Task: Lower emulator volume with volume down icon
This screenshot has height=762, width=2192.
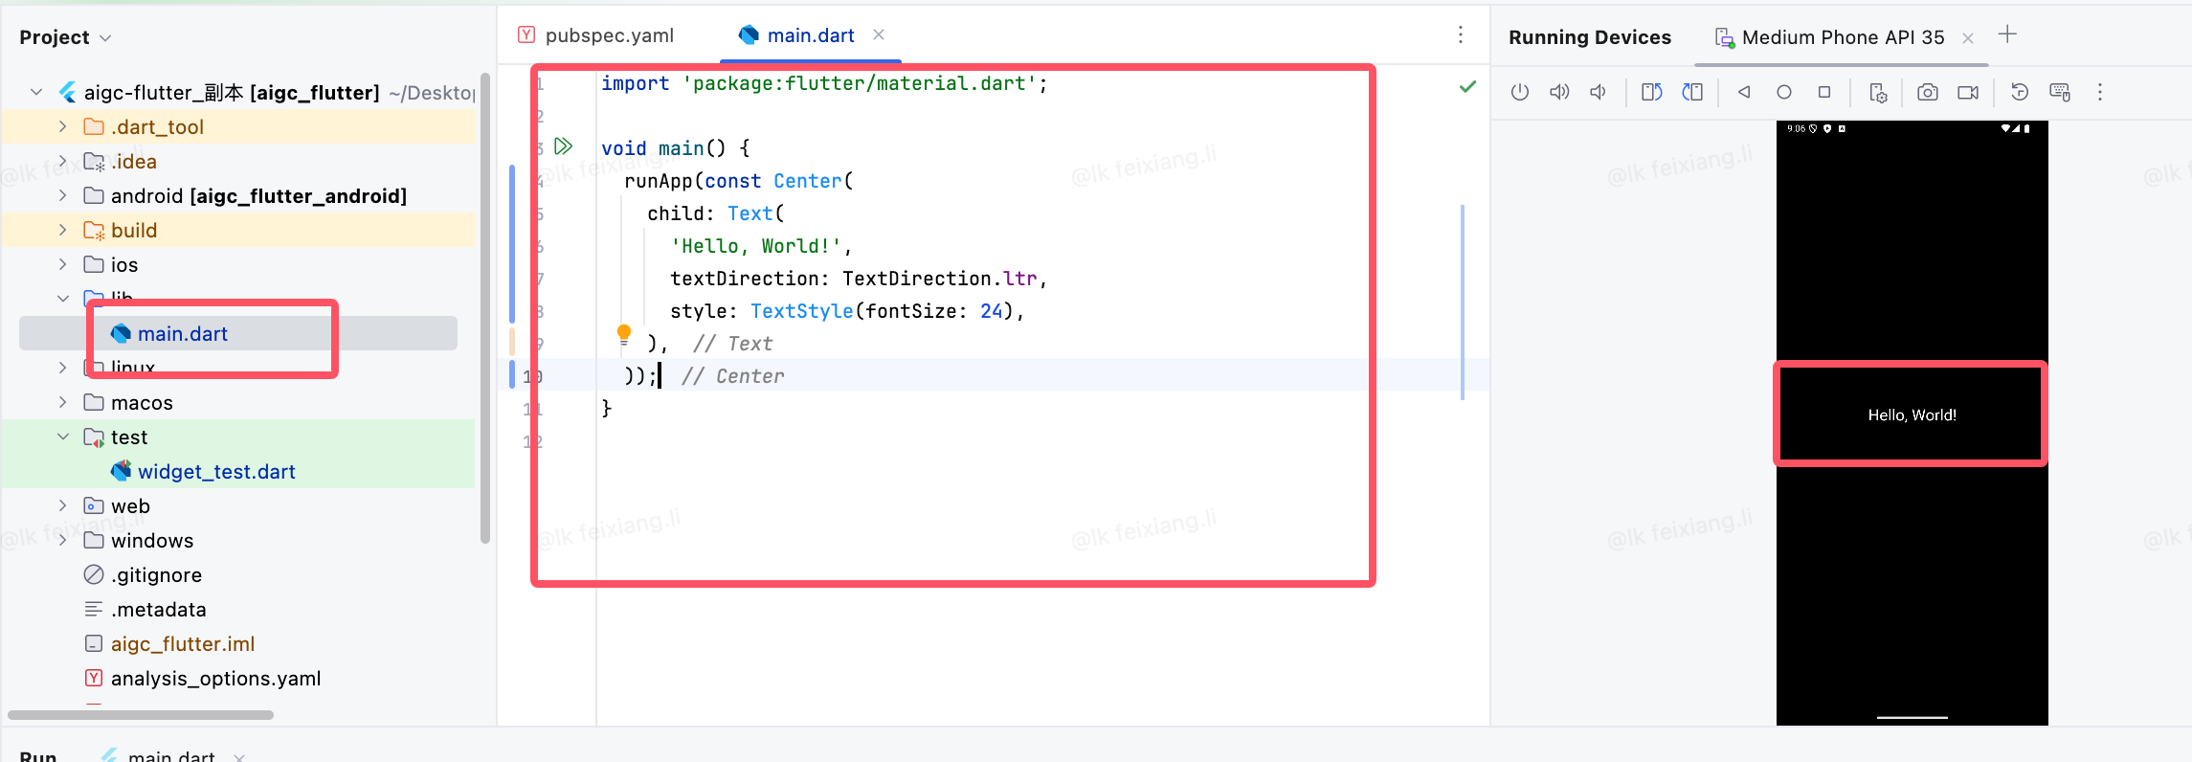Action: (x=1598, y=92)
